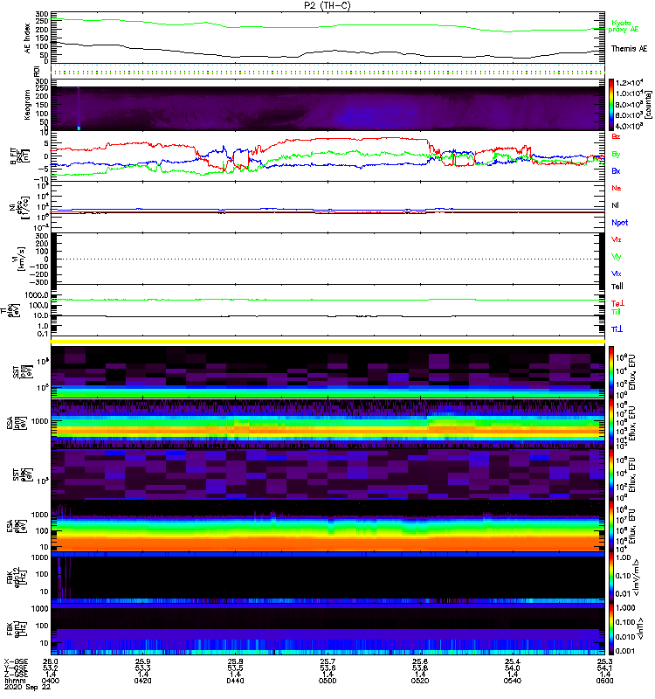Click the Vi [km/s] axis label
655x699 pixels.
[x=21, y=259]
